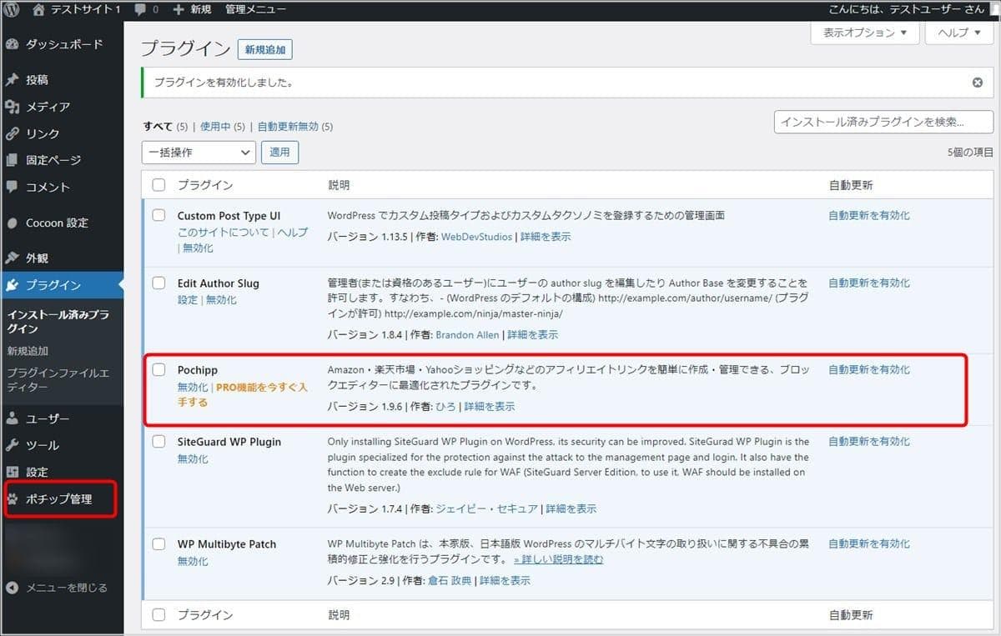This screenshot has height=636, width=1001.
Task: Tick the select-all checkbox in table footer
Action: (x=158, y=615)
